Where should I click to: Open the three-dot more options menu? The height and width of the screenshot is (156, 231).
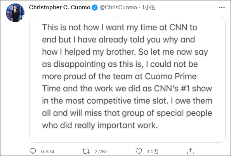click(x=222, y=7)
